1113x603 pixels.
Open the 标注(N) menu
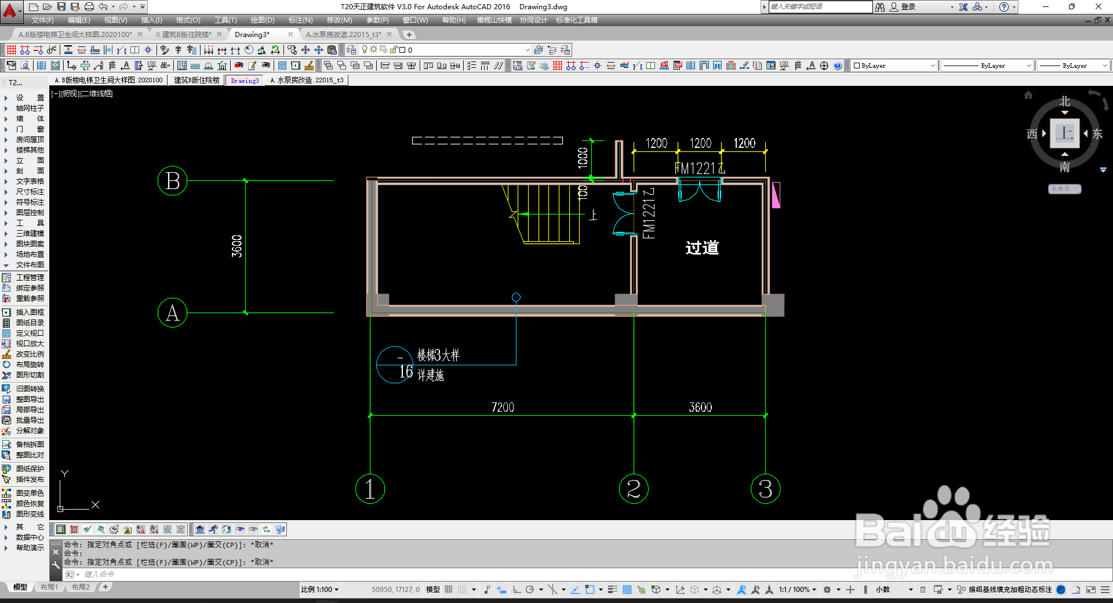point(300,20)
